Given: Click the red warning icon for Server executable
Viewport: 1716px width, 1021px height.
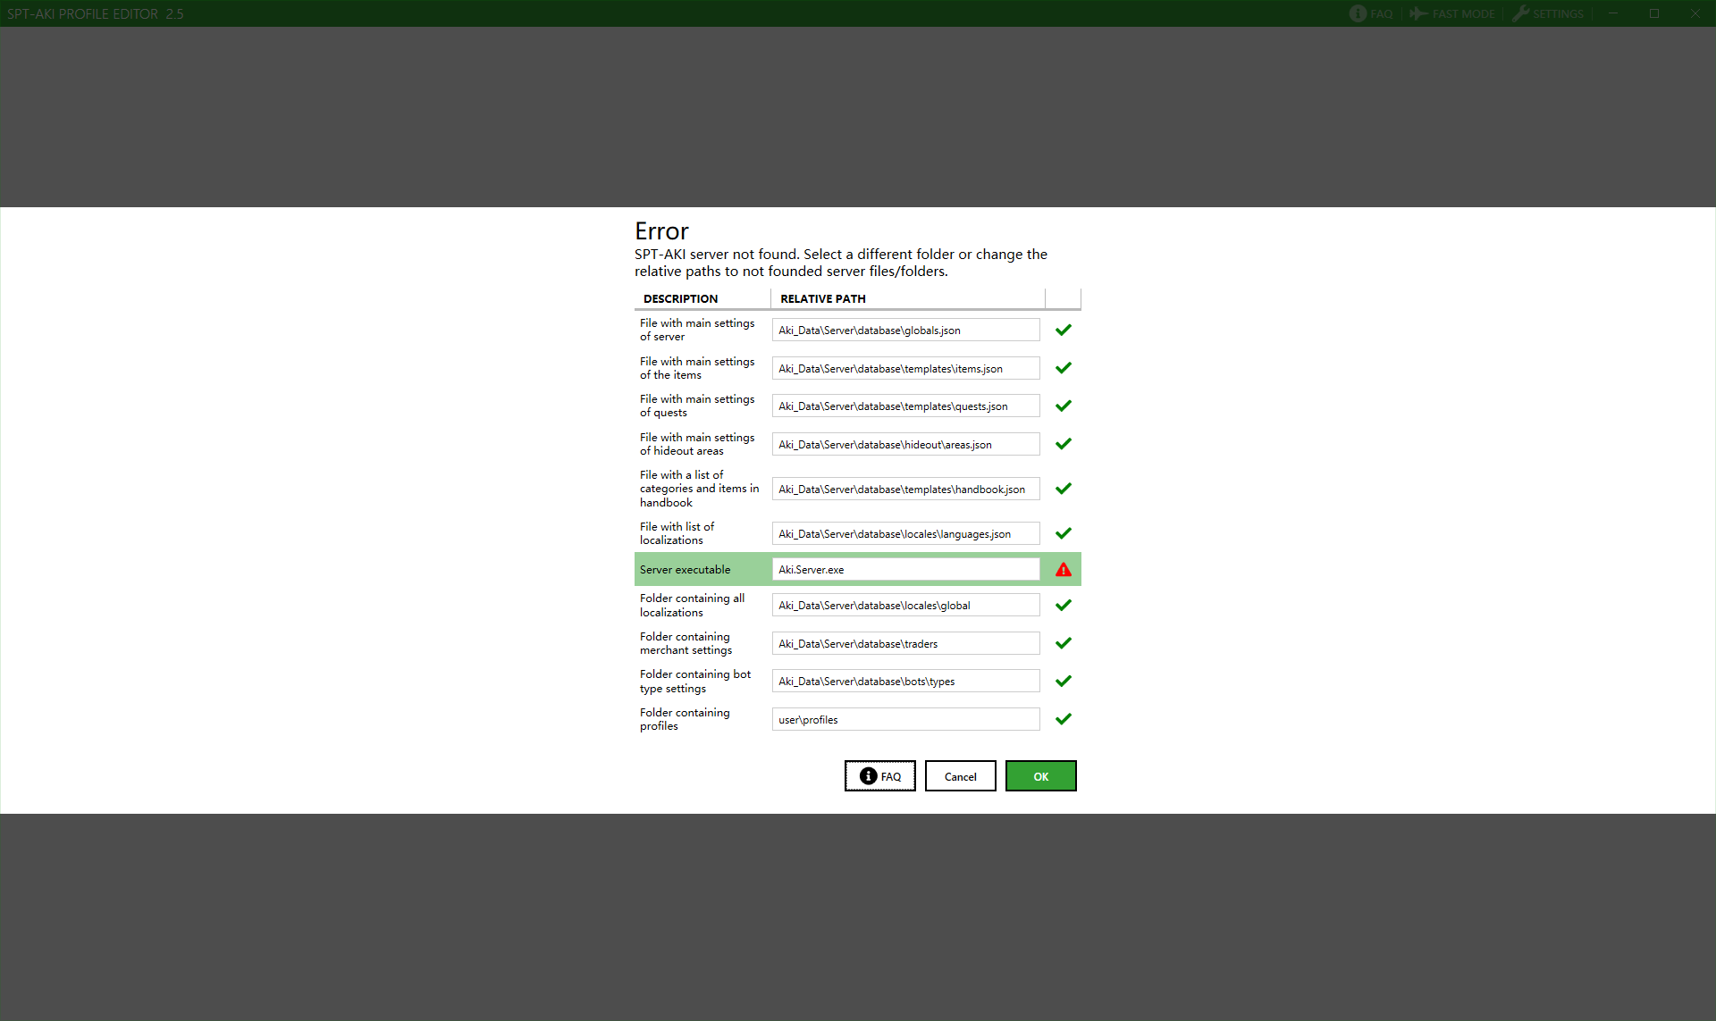Looking at the screenshot, I should (x=1063, y=570).
